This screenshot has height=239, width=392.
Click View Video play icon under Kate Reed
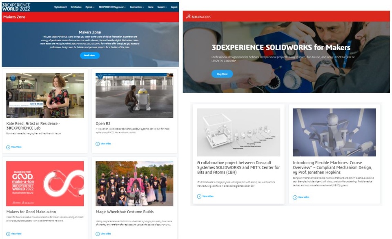click(8, 147)
